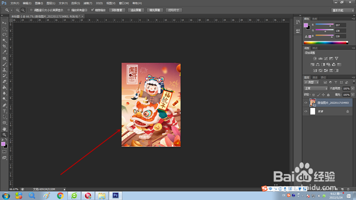
Task: Select the Elliptical Marquee tool
Action: [x=4, y=29]
